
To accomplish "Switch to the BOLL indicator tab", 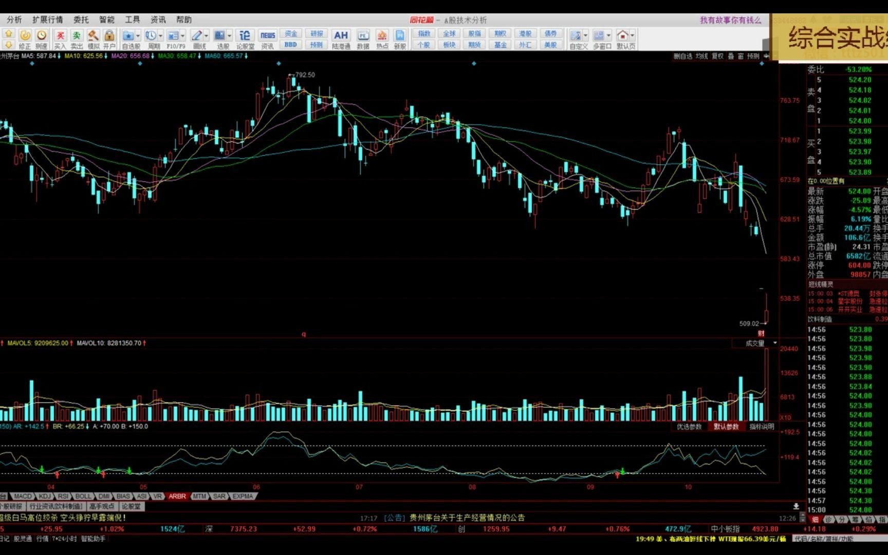I will click(83, 496).
